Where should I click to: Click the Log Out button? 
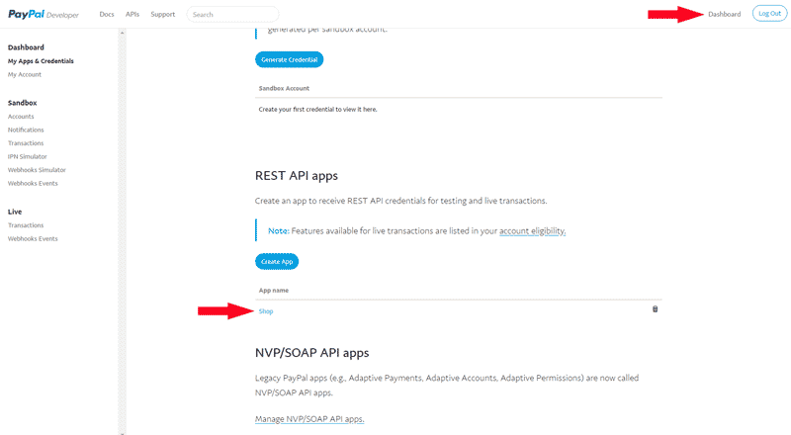tap(769, 14)
